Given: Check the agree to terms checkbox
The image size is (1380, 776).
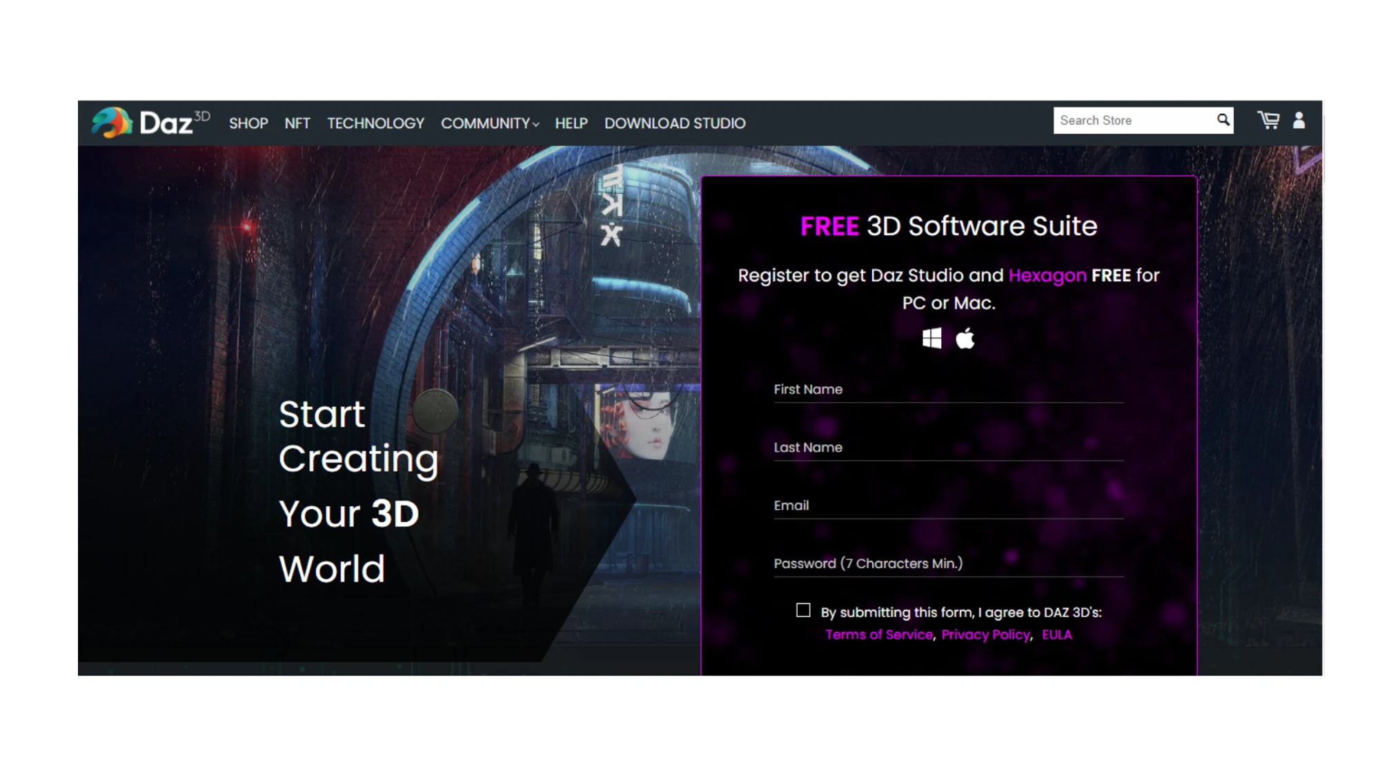Looking at the screenshot, I should (x=803, y=610).
